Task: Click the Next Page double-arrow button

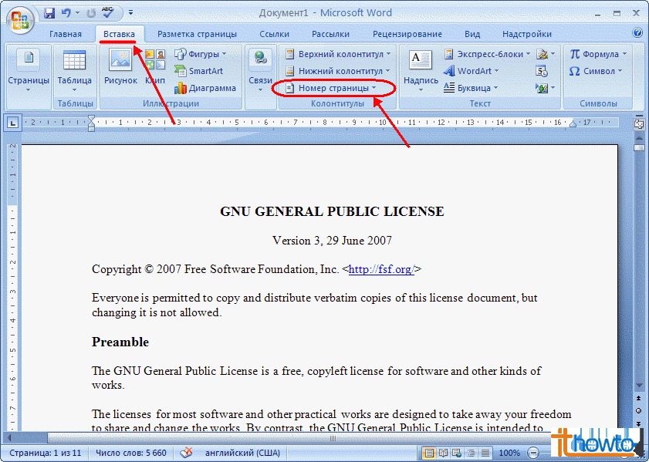Action: point(639,423)
